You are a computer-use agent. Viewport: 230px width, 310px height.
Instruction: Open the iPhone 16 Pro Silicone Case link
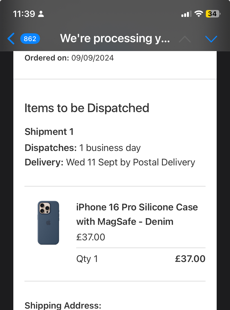pyautogui.click(x=137, y=214)
